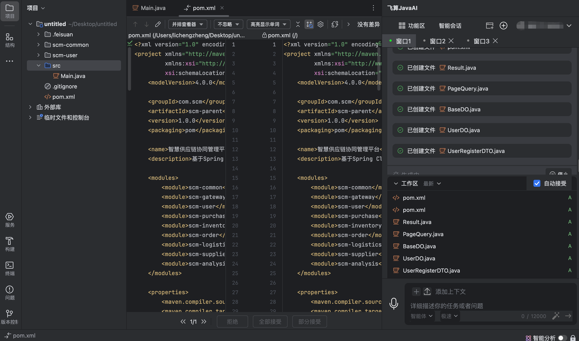This screenshot has height=341, width=579.
Task: Expand the scm-common folder in the project tree
Action: point(39,45)
